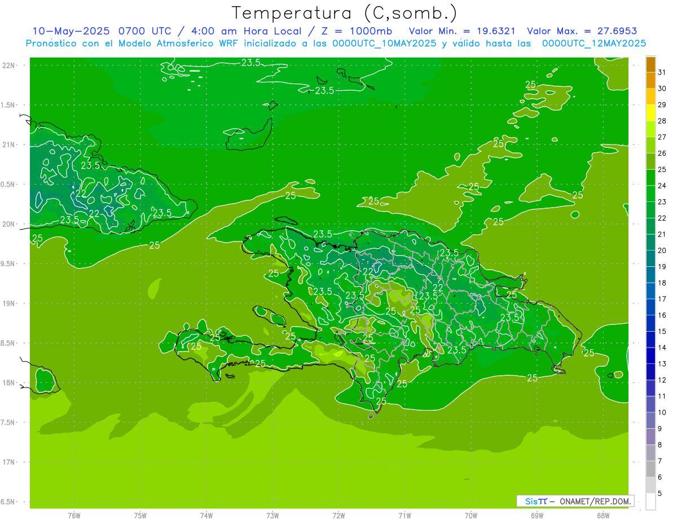Click the color scale label "18"

point(662,283)
